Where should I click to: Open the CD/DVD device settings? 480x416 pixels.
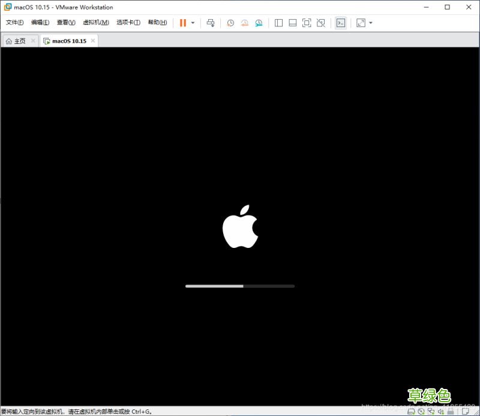[x=420, y=412]
